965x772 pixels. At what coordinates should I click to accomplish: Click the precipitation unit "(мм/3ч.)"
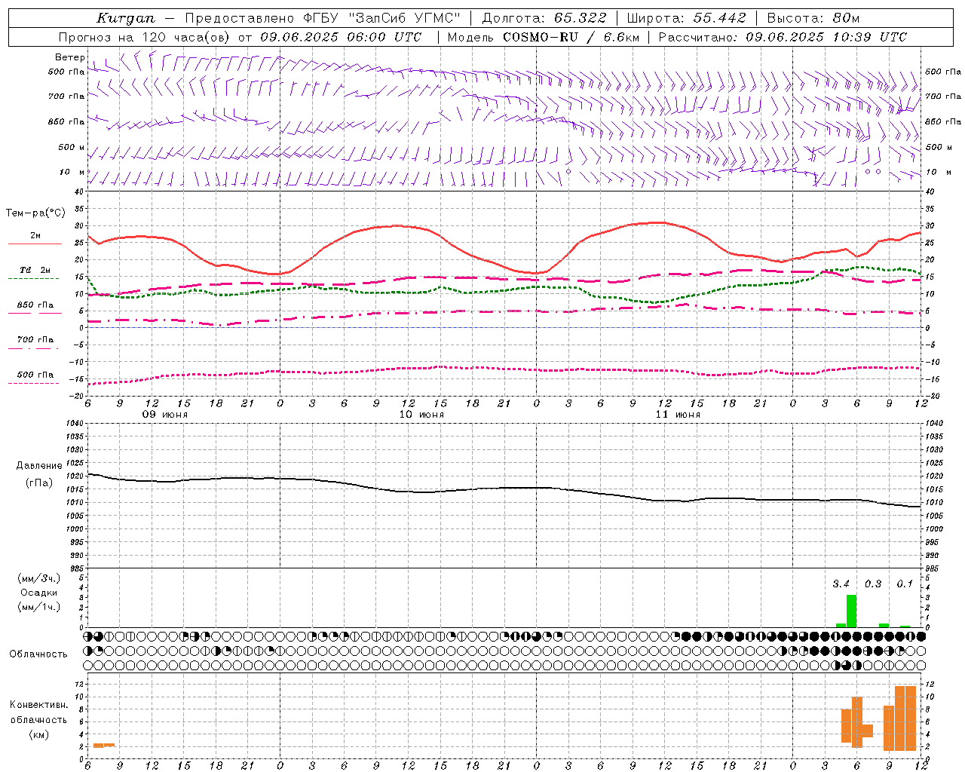point(39,578)
